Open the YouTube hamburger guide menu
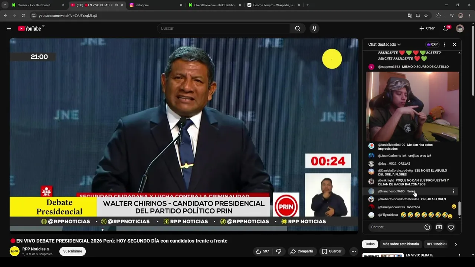The width and height of the screenshot is (475, 267). pos(9,29)
